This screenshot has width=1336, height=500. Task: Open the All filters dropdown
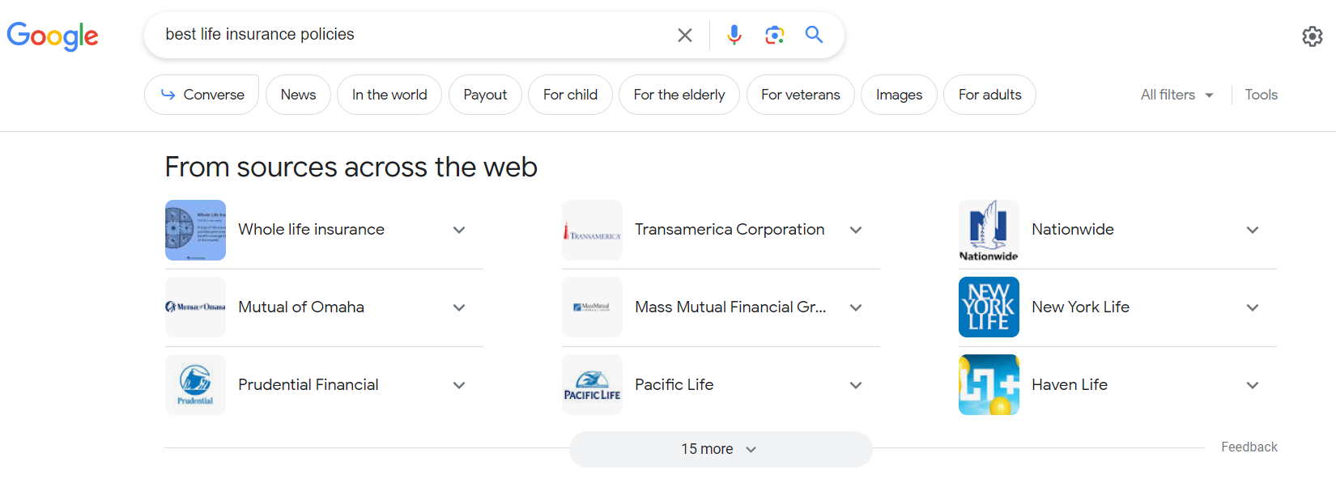tap(1176, 95)
